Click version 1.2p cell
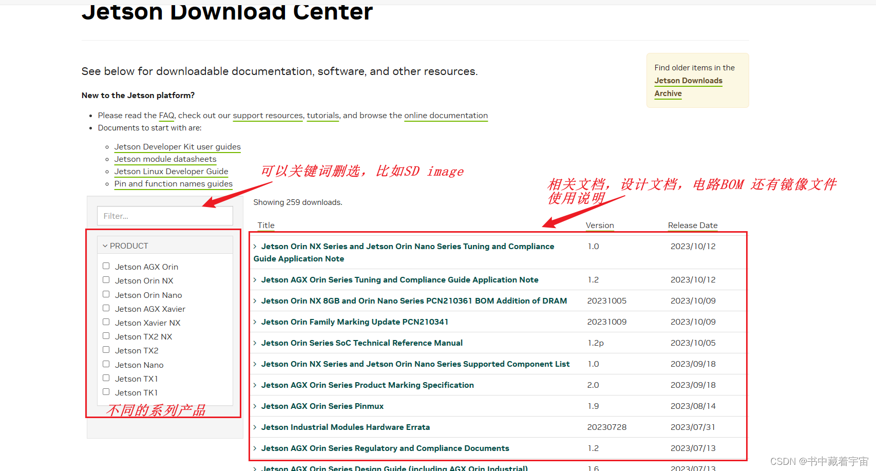Viewport: 876px width, 471px height. 596,343
